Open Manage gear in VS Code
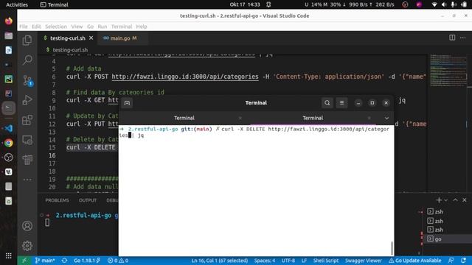Screen dimensions: 472x265 coord(27,246)
